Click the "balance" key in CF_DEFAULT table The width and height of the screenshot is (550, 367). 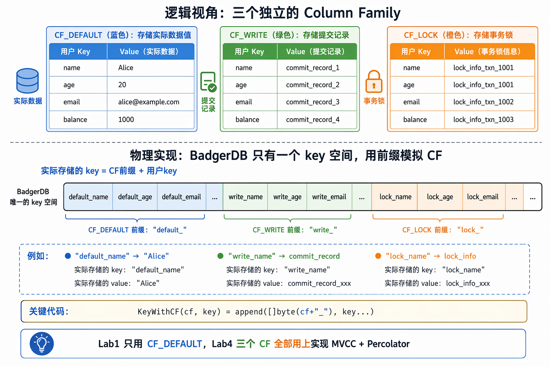[x=75, y=120]
